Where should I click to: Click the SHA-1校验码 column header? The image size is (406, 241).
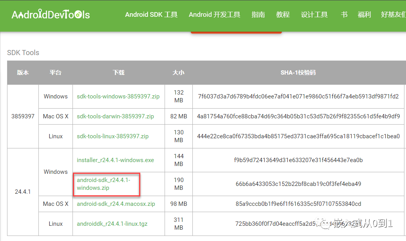(298, 73)
